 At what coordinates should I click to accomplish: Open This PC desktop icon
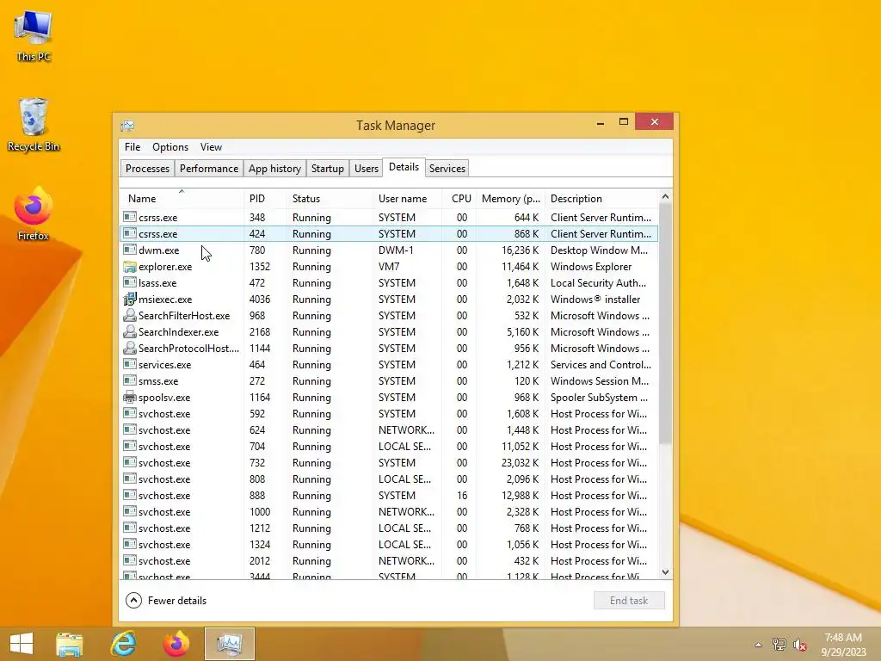pos(34,36)
